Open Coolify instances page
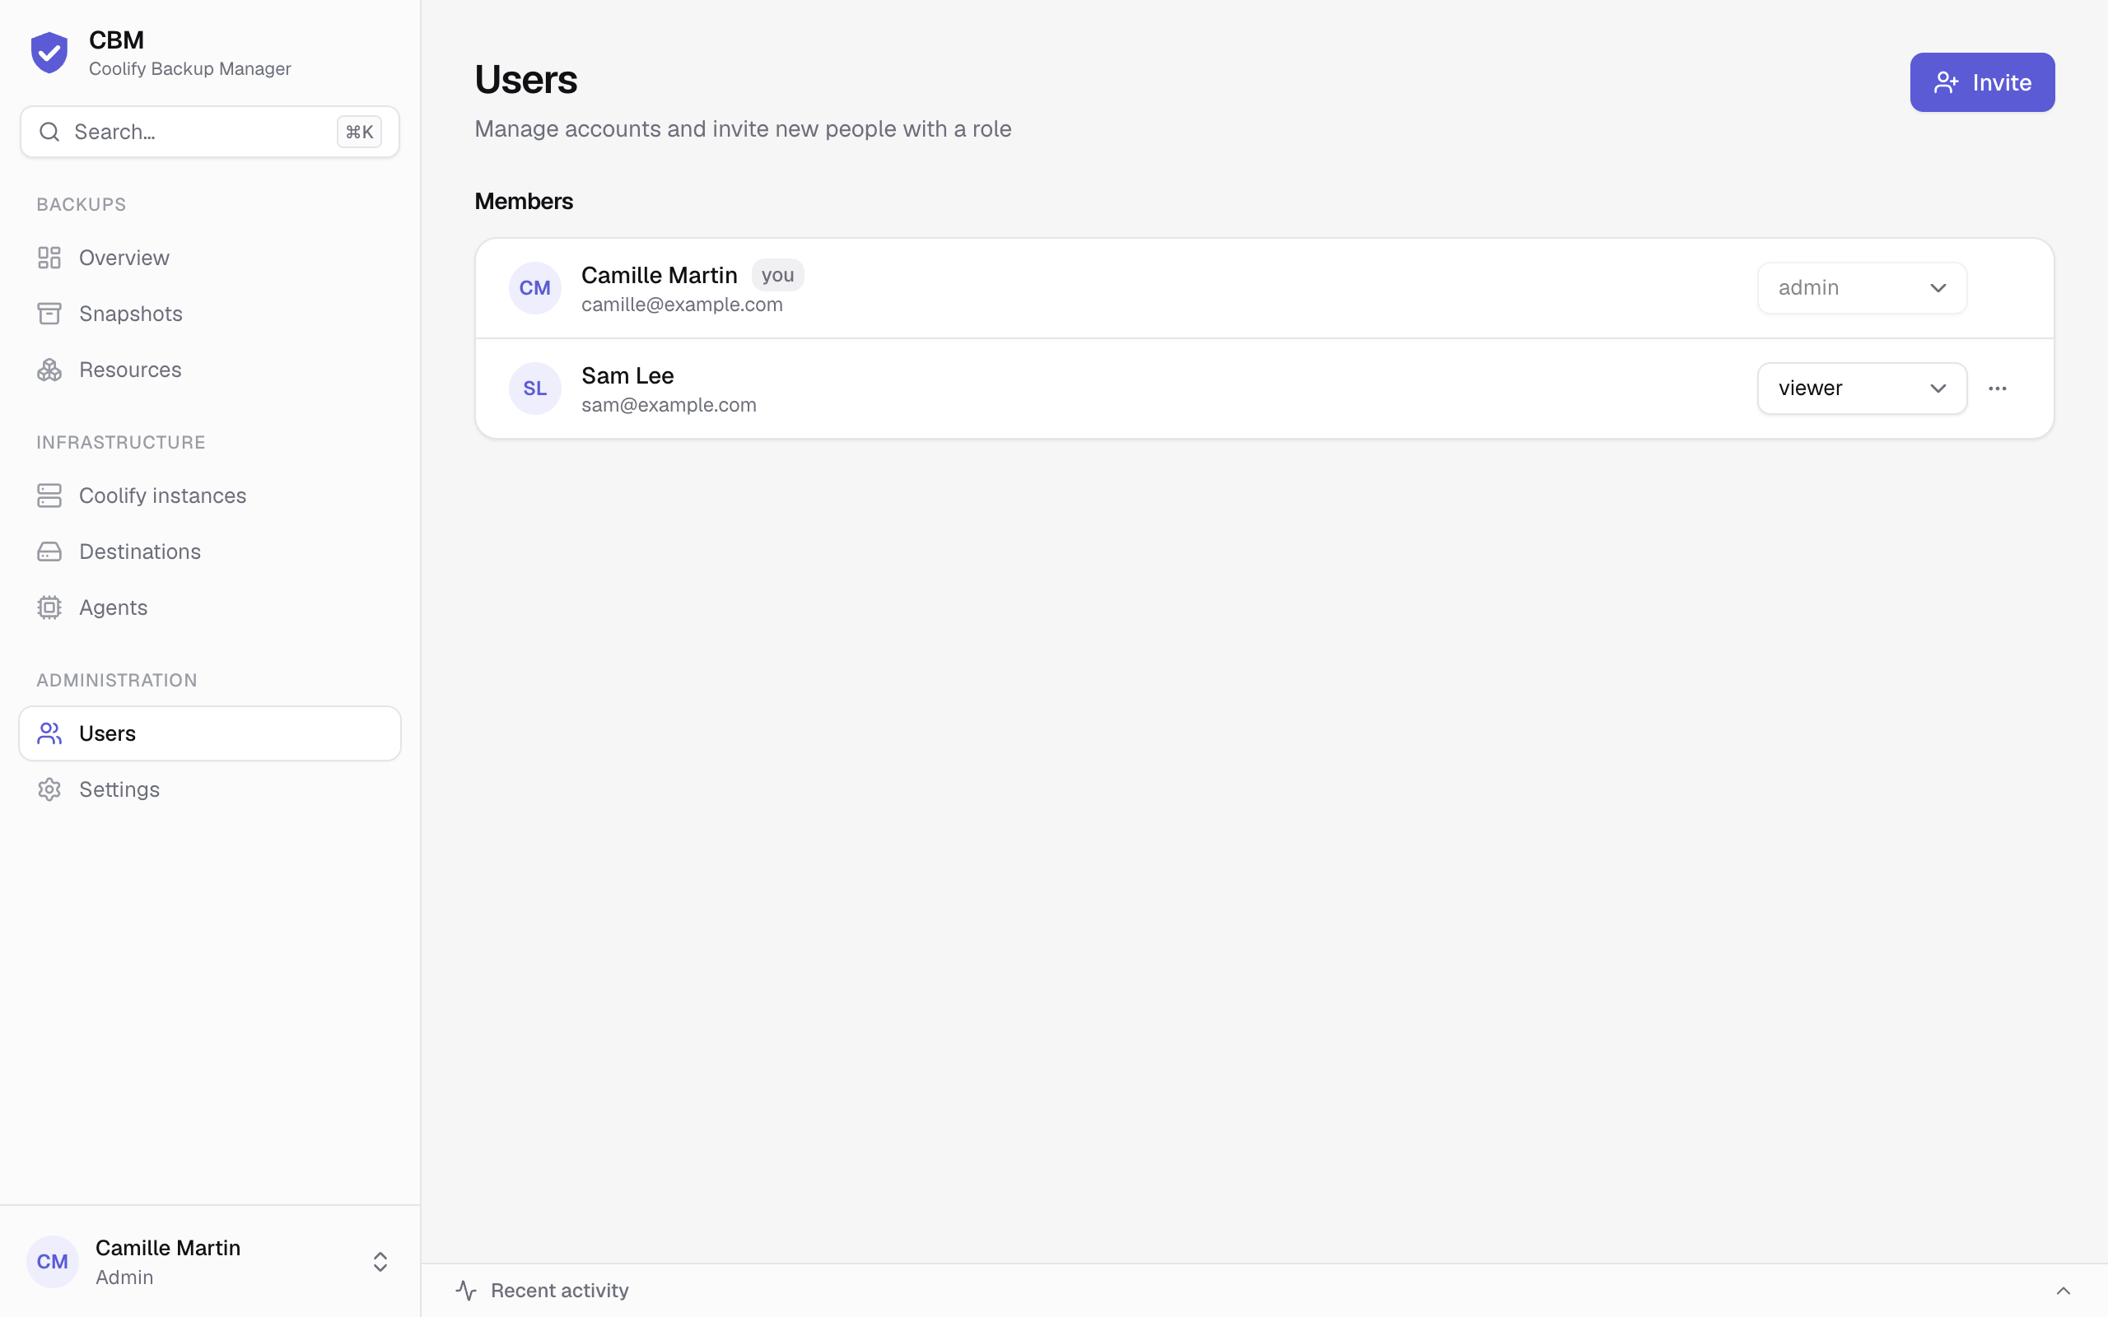2108x1317 pixels. 210,496
